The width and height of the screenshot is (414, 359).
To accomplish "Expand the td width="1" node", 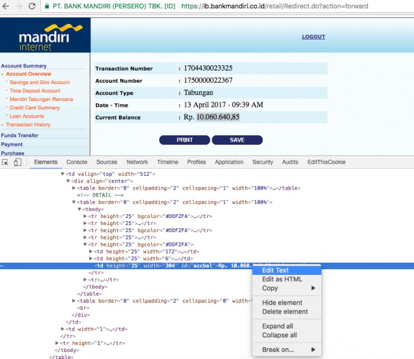I will pyautogui.click(x=63, y=329).
